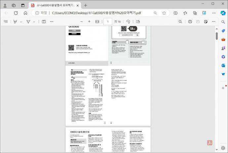228x153 pixels.
Task: Open sidebar settings gear icon
Action: [223, 148]
